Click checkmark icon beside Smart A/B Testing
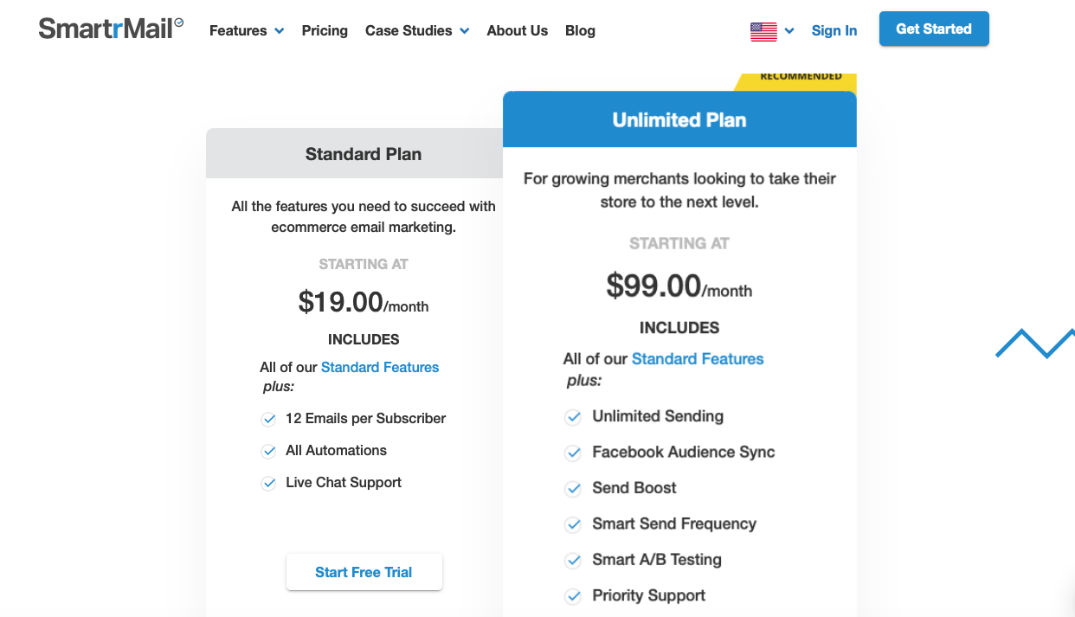1075x617 pixels. coord(573,561)
